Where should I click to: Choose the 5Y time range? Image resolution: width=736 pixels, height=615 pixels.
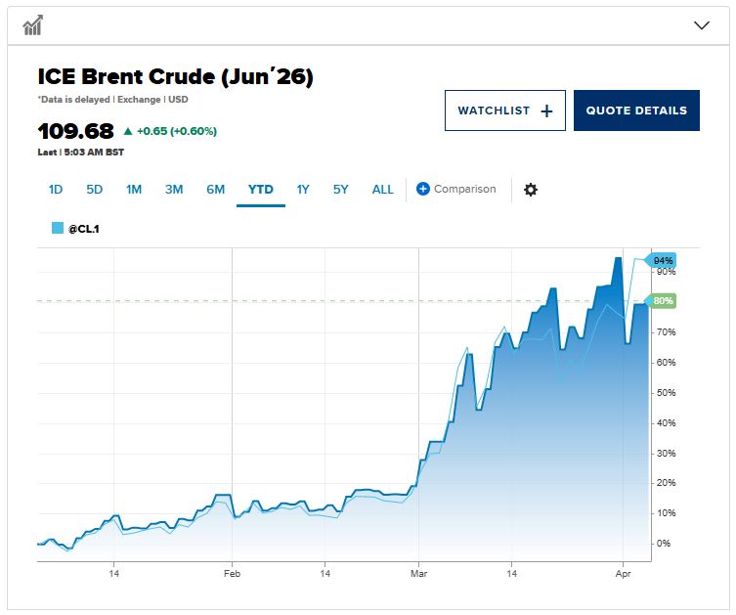(340, 190)
